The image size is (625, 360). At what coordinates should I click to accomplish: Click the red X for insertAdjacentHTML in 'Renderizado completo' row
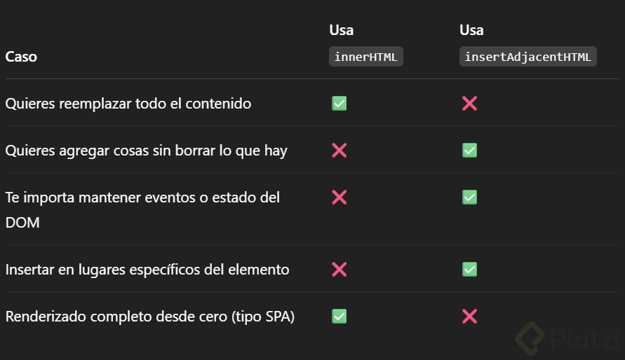469,317
